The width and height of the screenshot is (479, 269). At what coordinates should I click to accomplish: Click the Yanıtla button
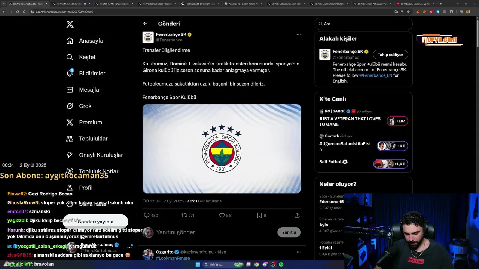[x=289, y=232]
